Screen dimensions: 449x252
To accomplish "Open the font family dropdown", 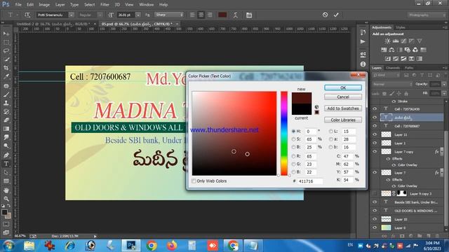I will (x=72, y=15).
